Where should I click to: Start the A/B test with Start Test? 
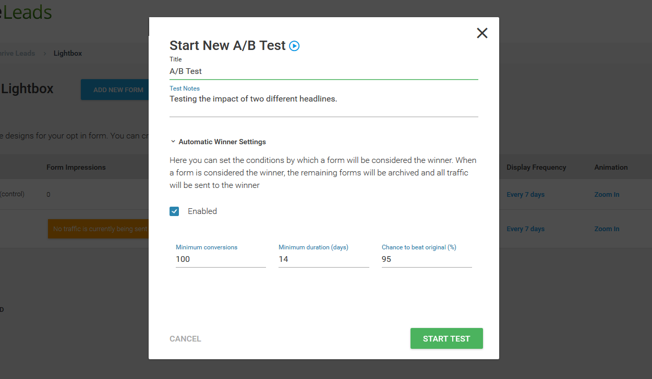446,338
